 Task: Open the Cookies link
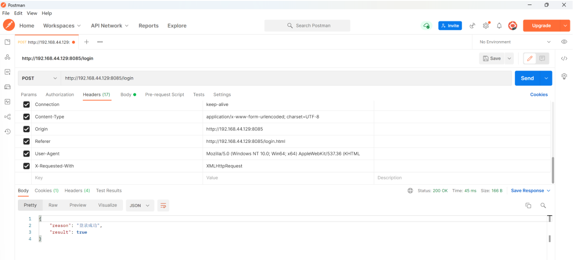[x=539, y=95]
